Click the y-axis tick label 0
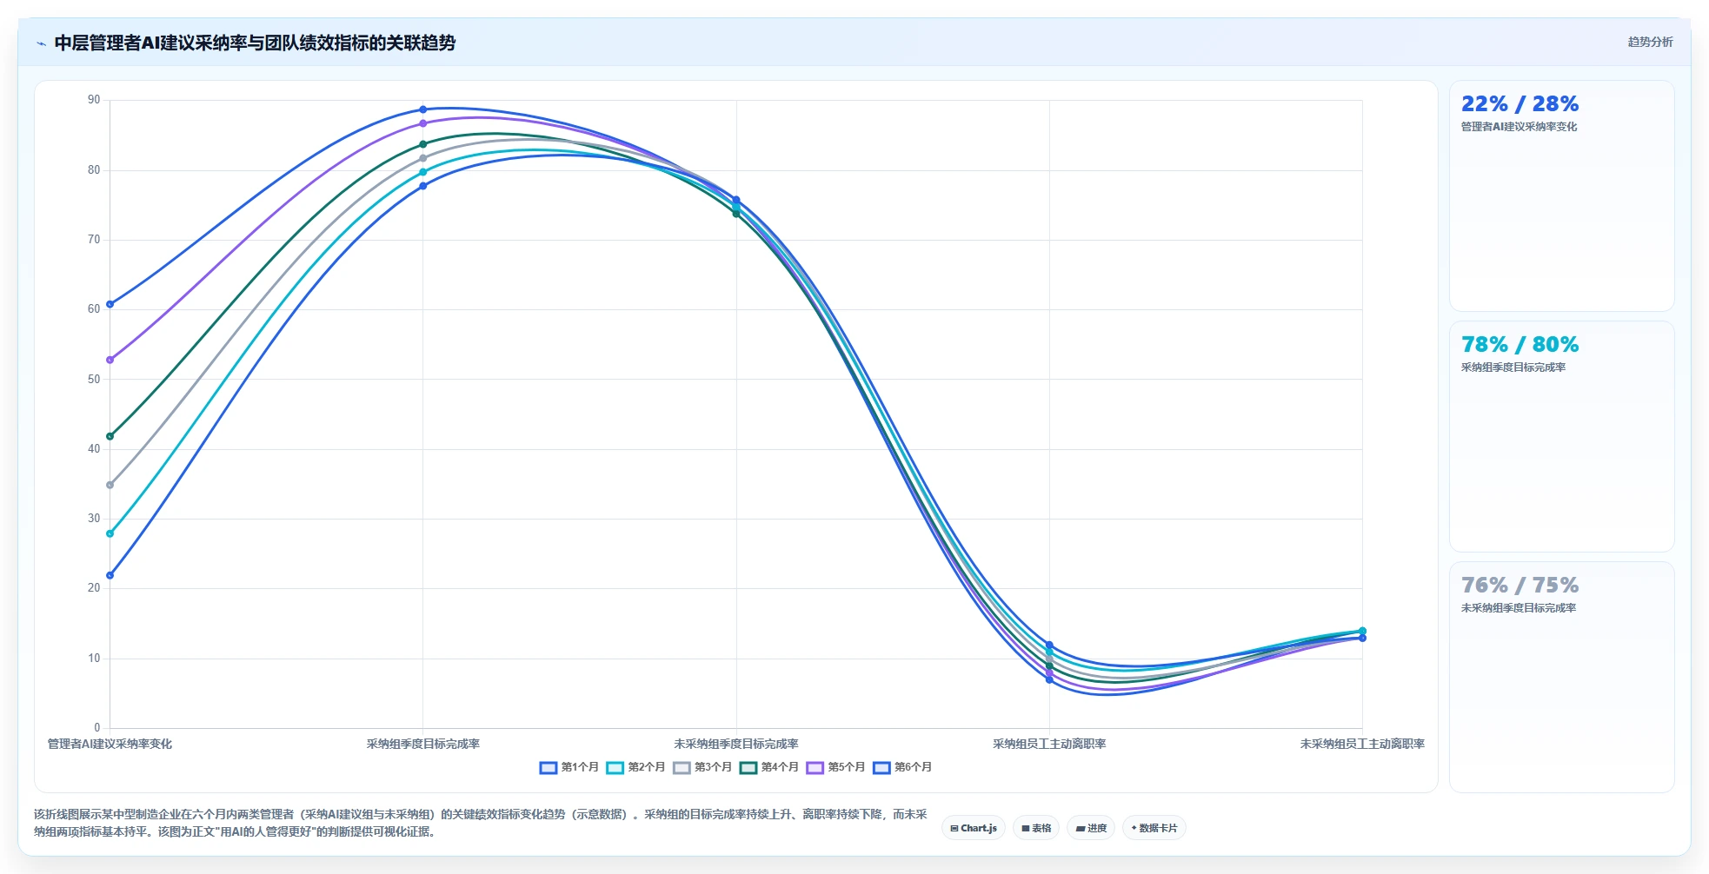 click(x=97, y=727)
